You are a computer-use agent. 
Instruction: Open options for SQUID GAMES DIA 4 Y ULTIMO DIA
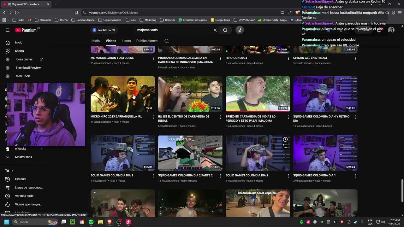click(356, 117)
